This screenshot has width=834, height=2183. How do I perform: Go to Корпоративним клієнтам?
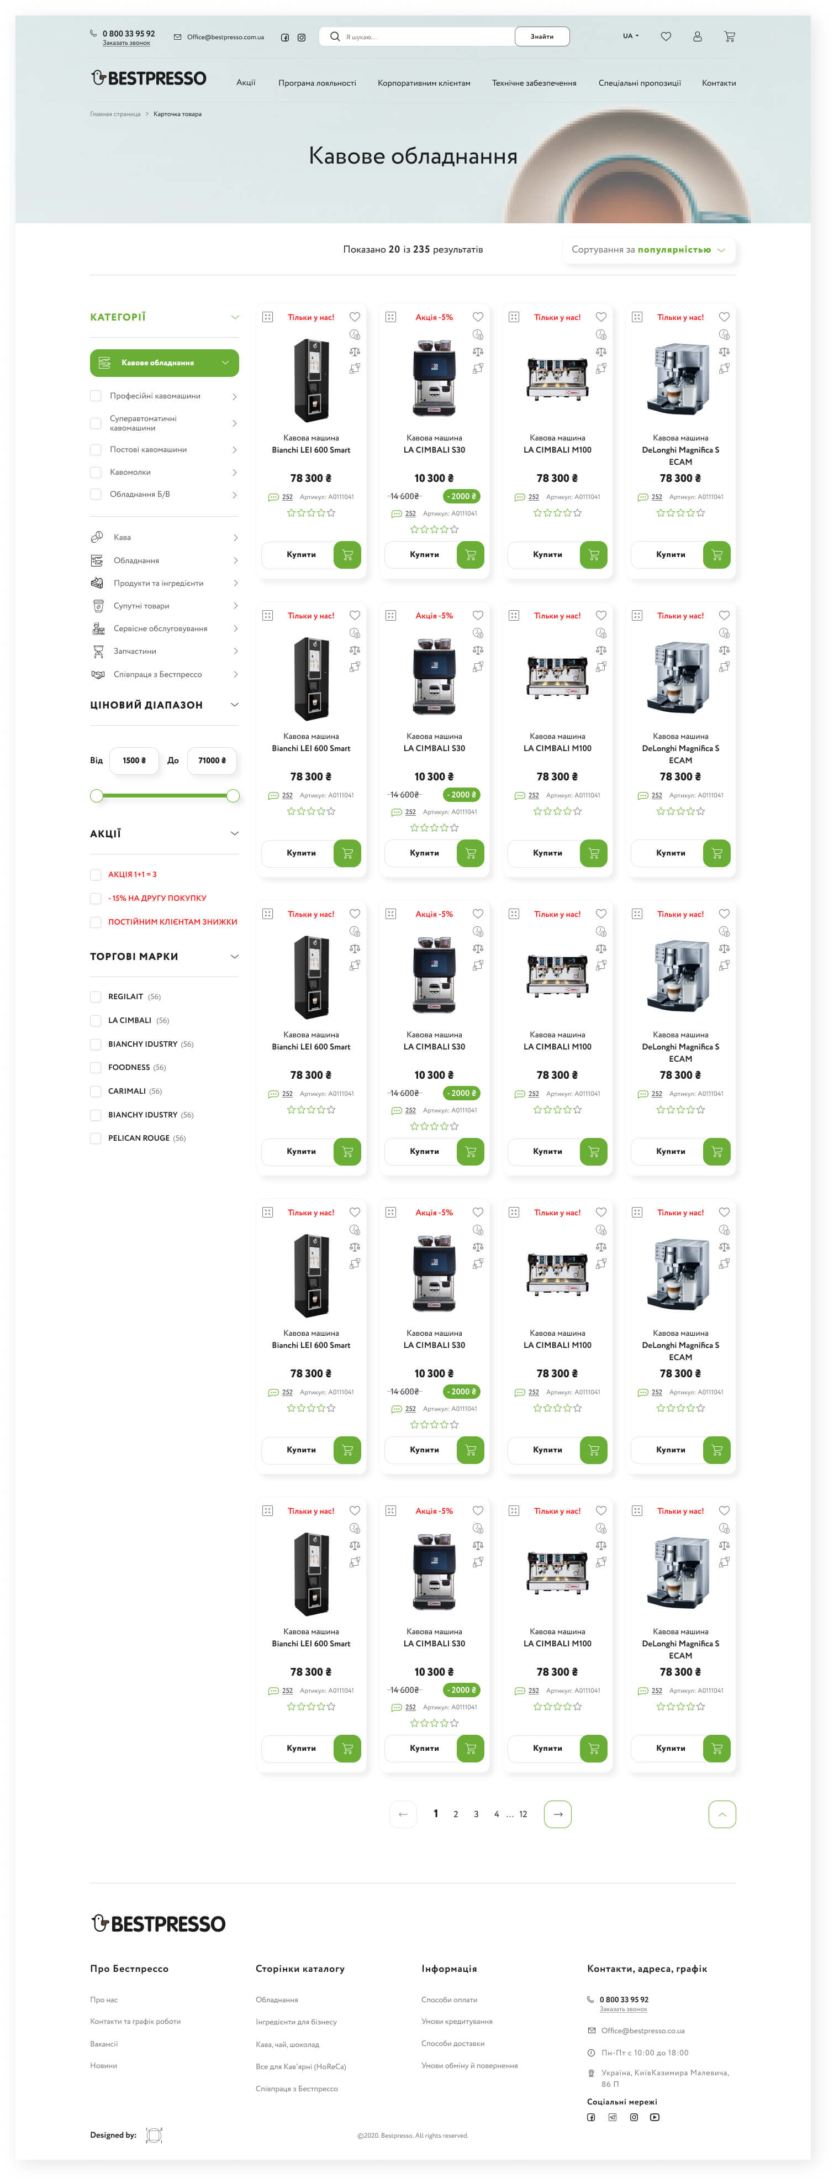click(x=423, y=83)
